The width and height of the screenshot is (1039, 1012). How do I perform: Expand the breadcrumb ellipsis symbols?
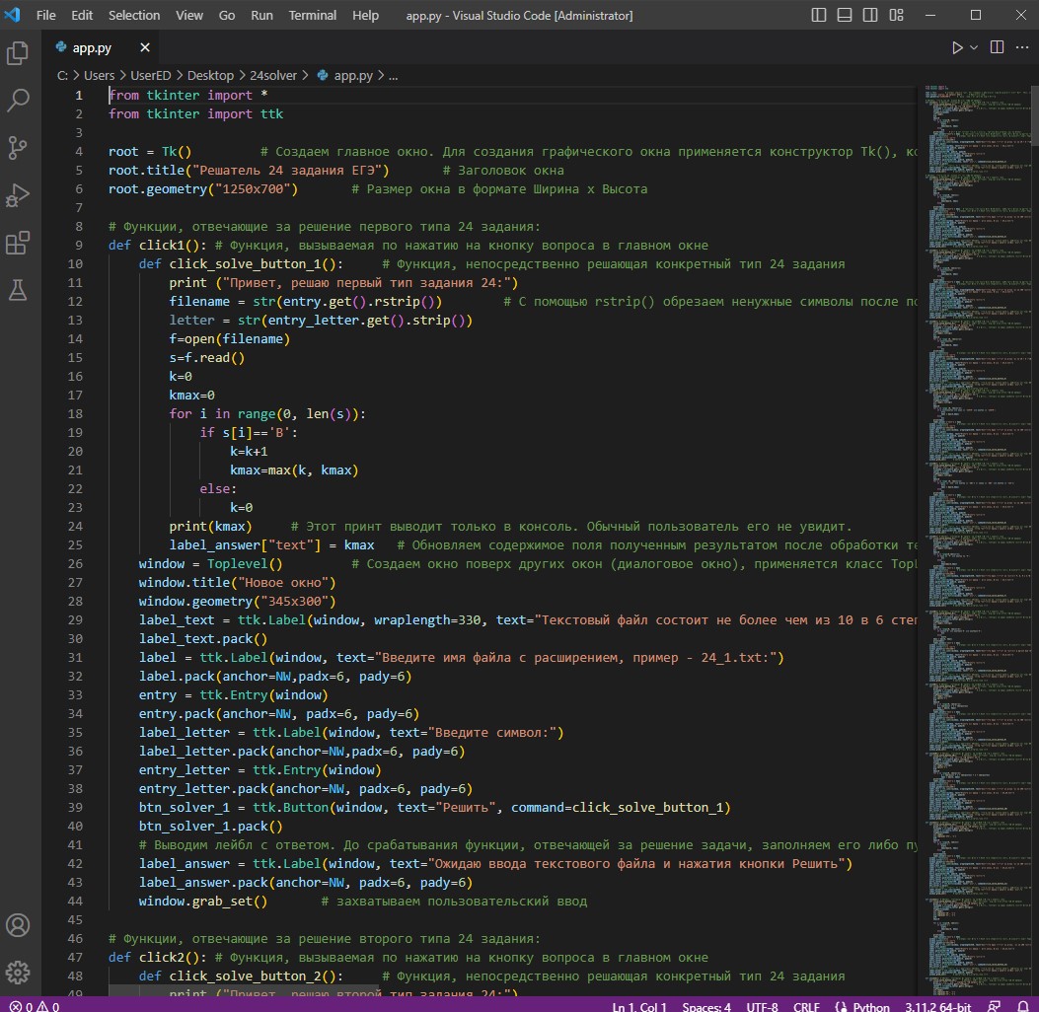[393, 76]
